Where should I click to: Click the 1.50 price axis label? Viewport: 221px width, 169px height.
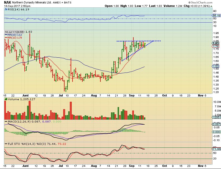[216, 69]
